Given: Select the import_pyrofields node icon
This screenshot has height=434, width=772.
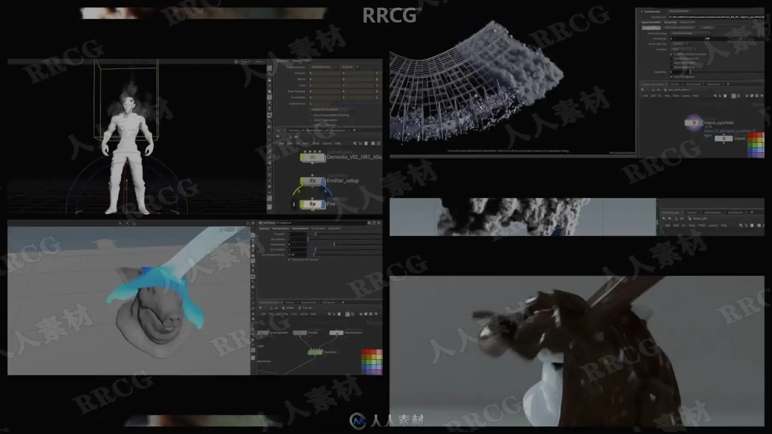Looking at the screenshot, I should point(693,123).
